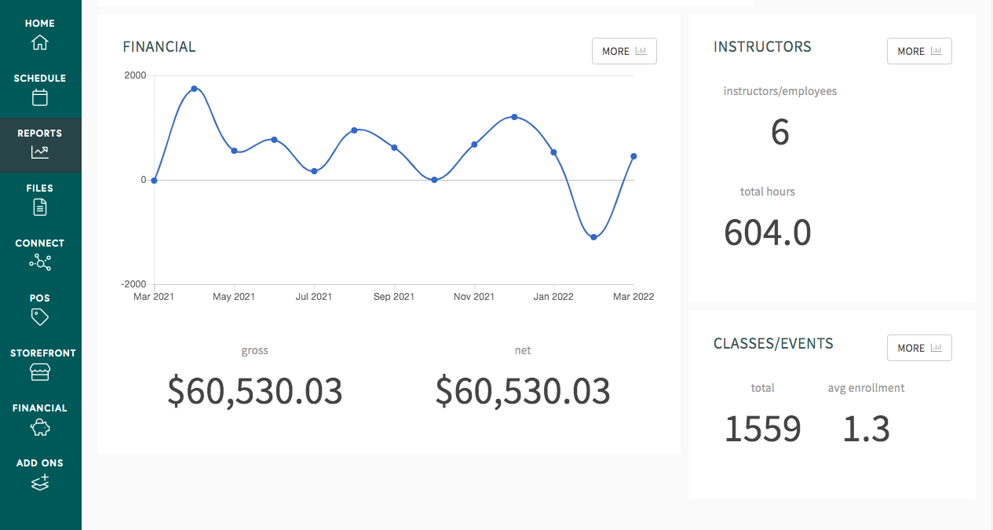Screen dimensions: 993x530
Task: Select the HOME label in sidebar menu
Action: point(40,24)
